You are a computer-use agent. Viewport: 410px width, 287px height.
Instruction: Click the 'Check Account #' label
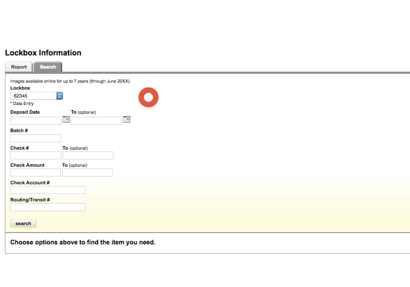pyautogui.click(x=30, y=183)
